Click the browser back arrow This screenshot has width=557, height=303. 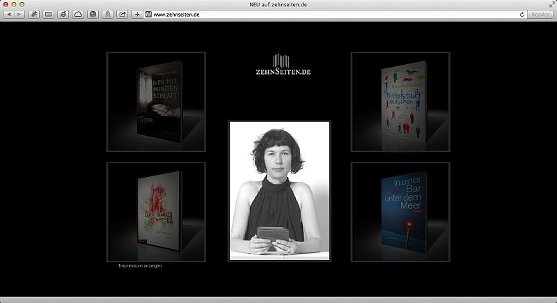point(8,14)
